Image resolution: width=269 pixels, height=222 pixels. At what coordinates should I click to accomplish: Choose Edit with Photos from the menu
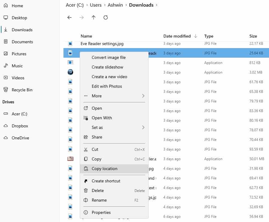click(107, 86)
